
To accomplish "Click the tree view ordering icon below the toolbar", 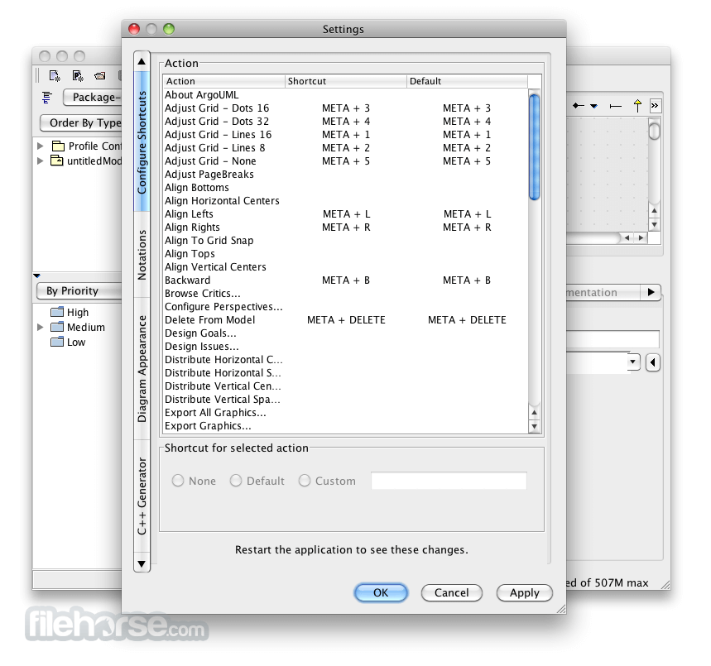I will [x=47, y=98].
